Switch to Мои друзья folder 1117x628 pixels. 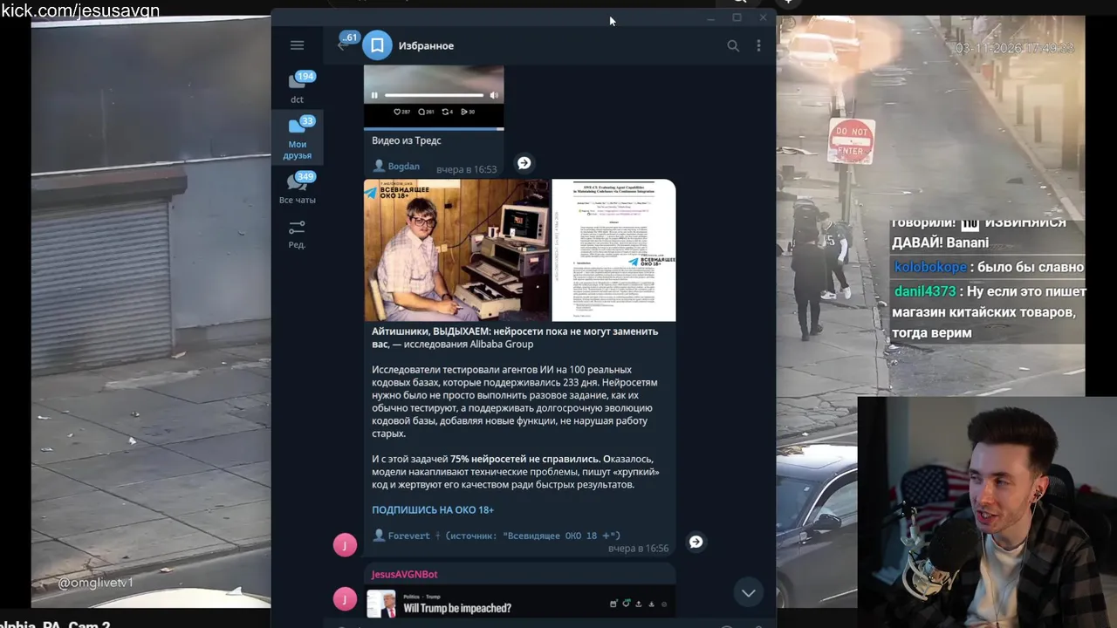(297, 137)
